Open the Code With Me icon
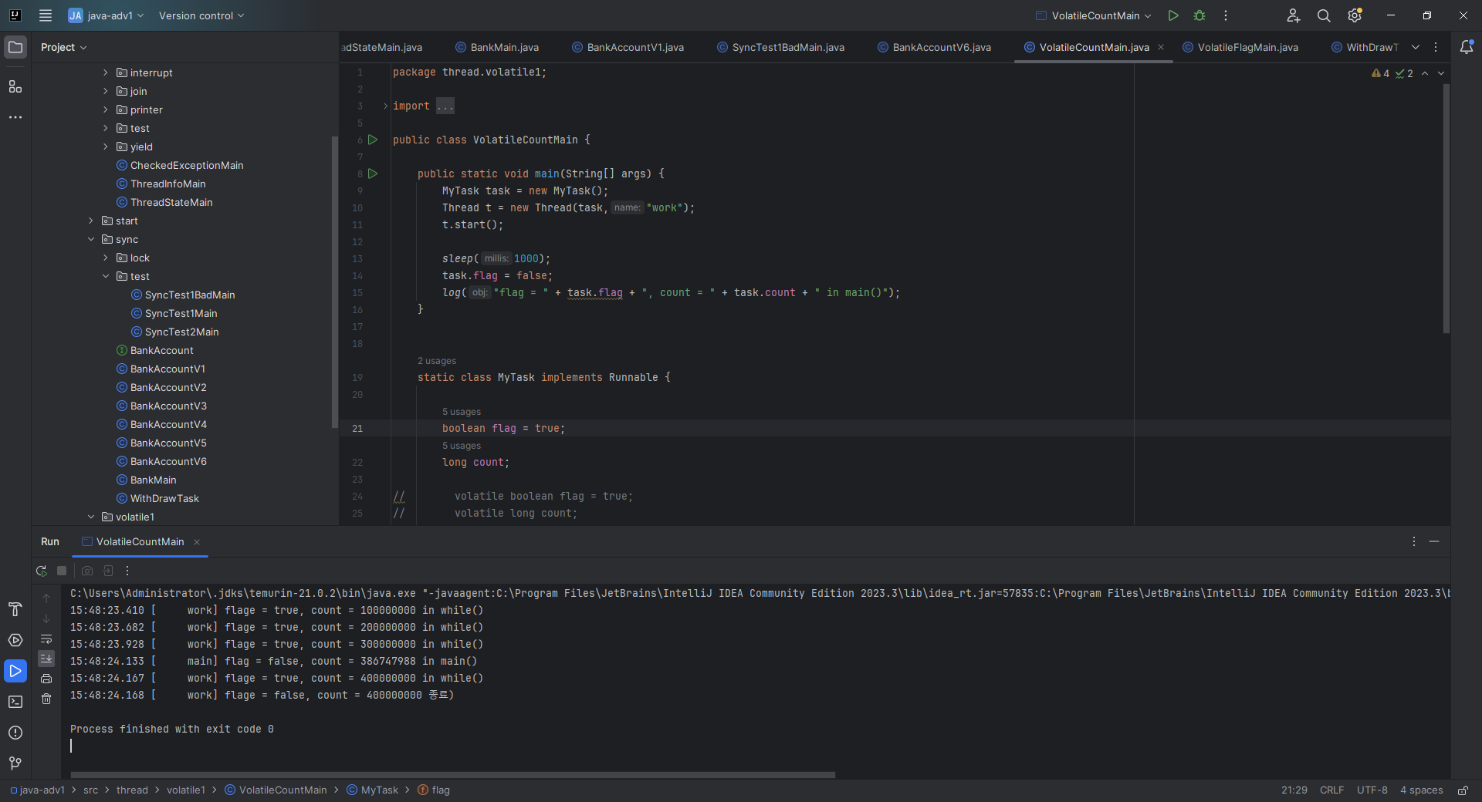 pos(1294,15)
